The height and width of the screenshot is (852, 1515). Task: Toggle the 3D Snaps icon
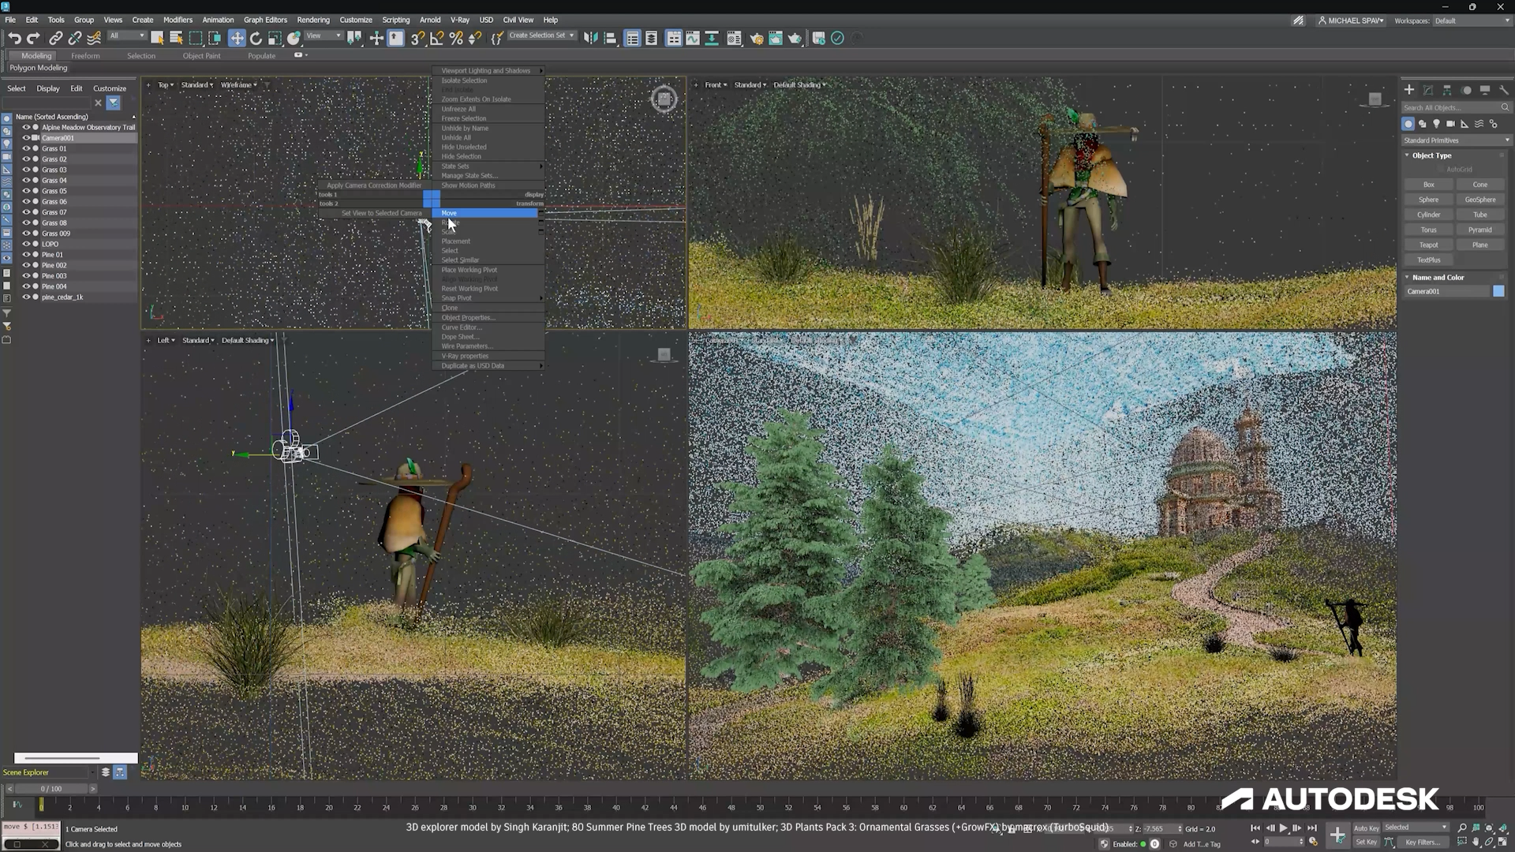click(x=417, y=38)
